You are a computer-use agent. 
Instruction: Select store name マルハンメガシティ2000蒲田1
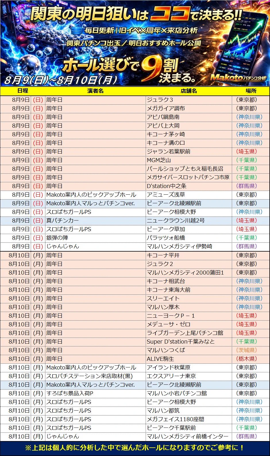(x=185, y=273)
